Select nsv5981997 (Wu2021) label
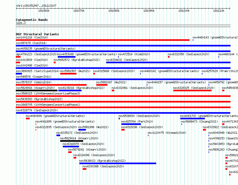 click(75, 71)
